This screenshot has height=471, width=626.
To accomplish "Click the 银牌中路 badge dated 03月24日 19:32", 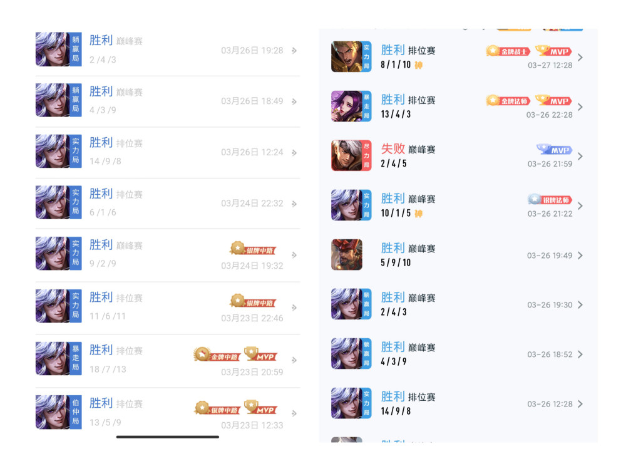I will point(253,249).
